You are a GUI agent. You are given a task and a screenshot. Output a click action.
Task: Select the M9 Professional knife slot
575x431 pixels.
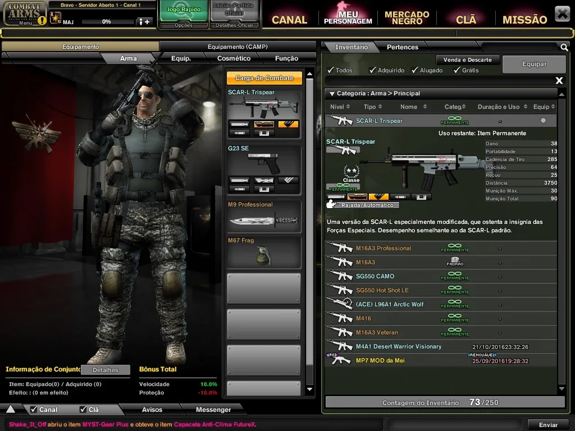(264, 217)
